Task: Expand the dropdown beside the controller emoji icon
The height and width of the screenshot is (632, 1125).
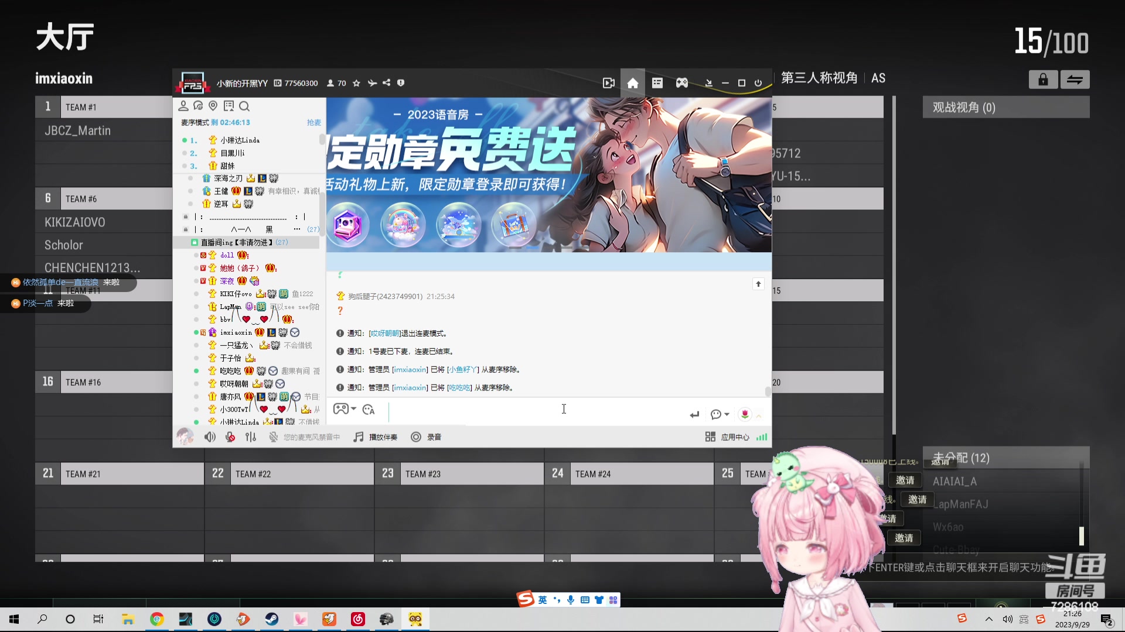Action: click(x=353, y=408)
